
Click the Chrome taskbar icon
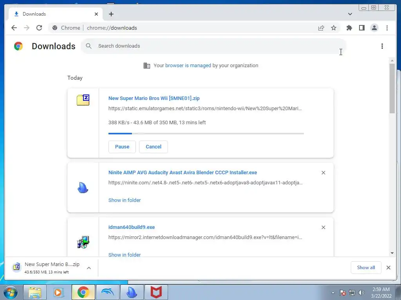coord(83,292)
